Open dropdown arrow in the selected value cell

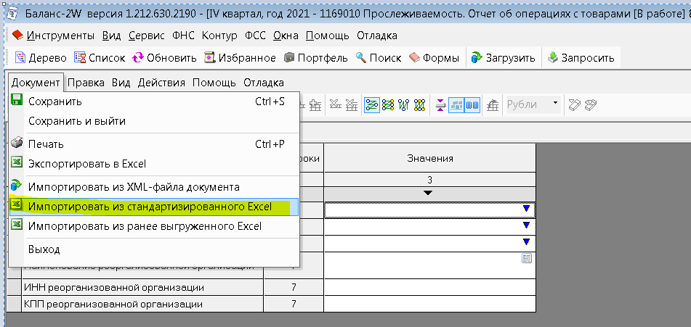click(x=527, y=209)
